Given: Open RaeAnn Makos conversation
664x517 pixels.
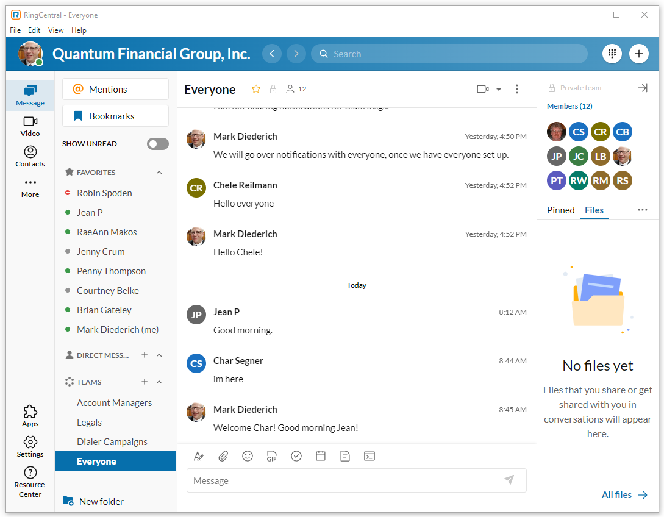Looking at the screenshot, I should coord(116,232).
